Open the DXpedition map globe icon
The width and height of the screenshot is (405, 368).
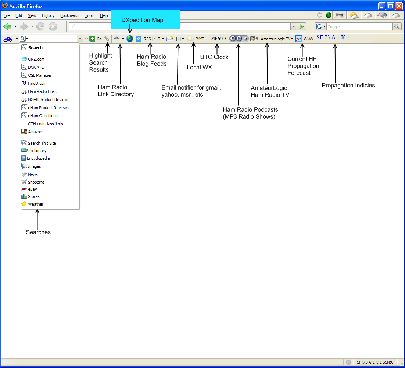(130, 39)
